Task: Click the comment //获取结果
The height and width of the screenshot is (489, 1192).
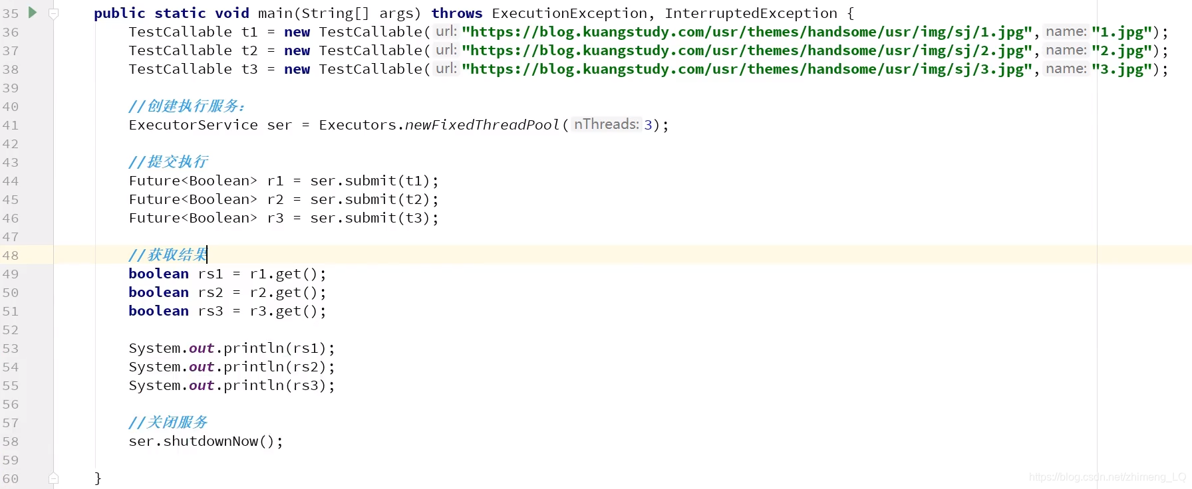Action: click(x=168, y=255)
